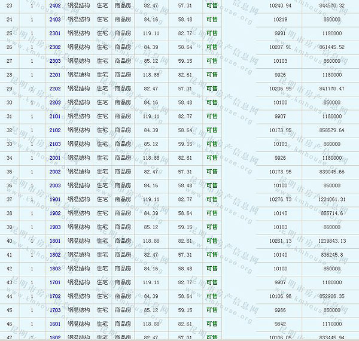The width and height of the screenshot is (359, 341).
Task: Open room 2402 link
Action: click(54, 5)
